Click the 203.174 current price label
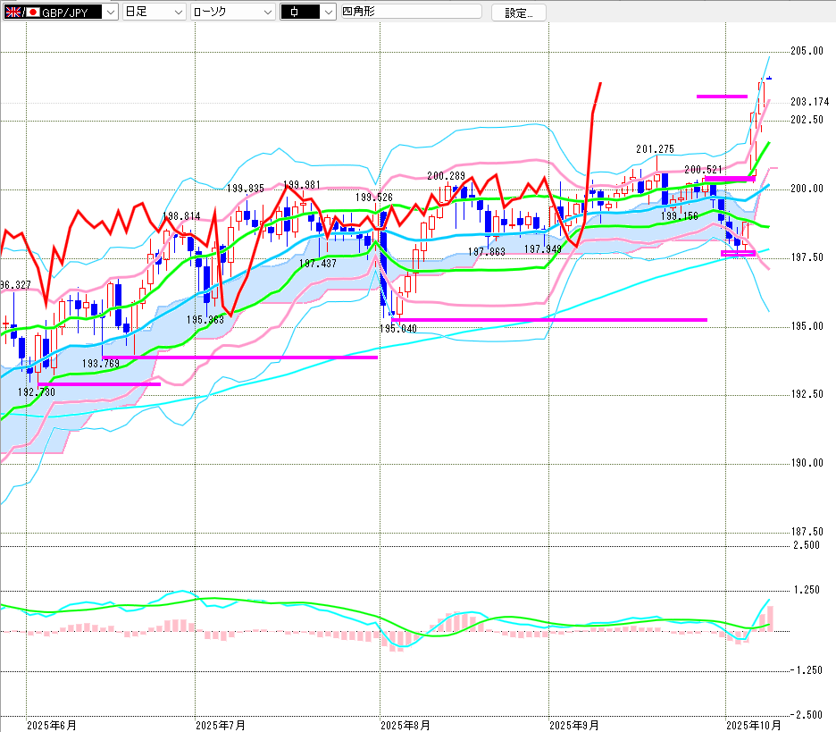 [809, 101]
